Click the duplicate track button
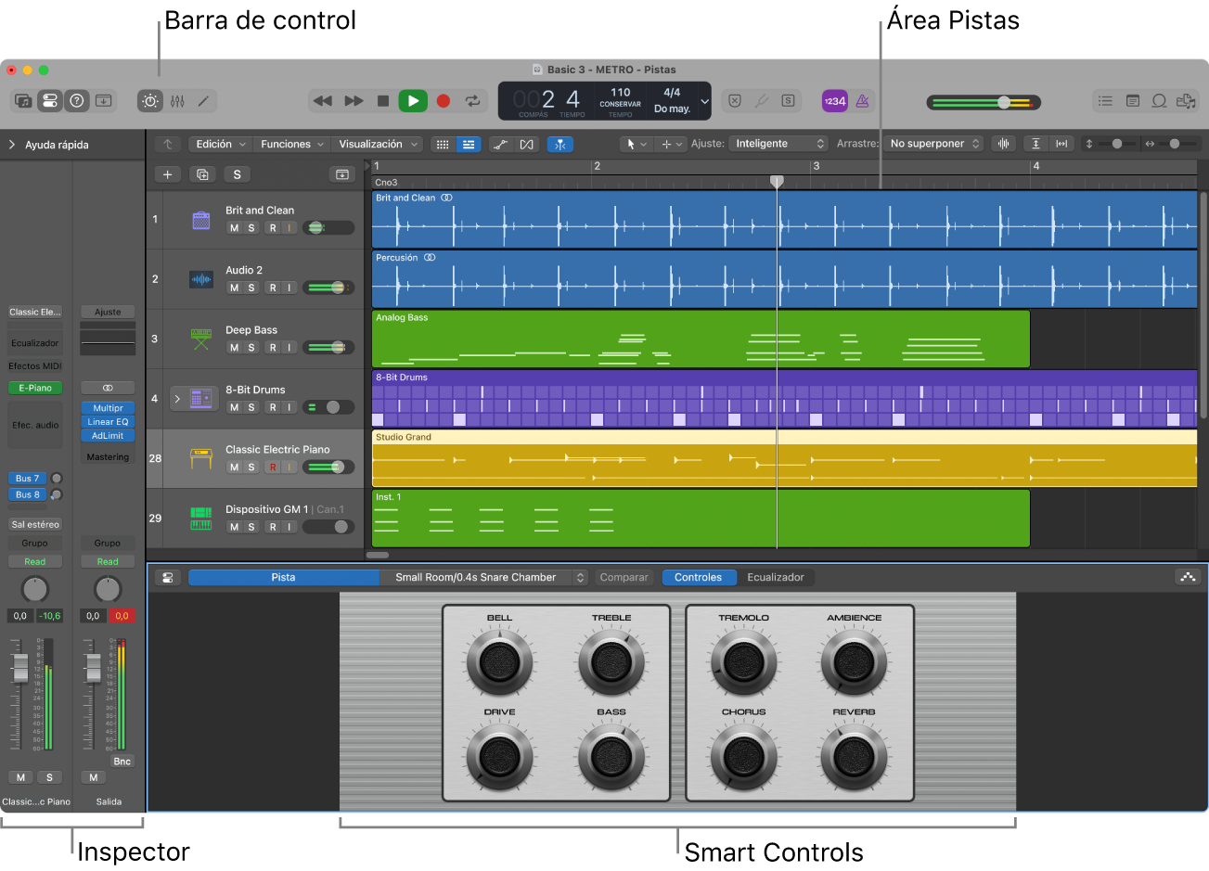 (202, 174)
